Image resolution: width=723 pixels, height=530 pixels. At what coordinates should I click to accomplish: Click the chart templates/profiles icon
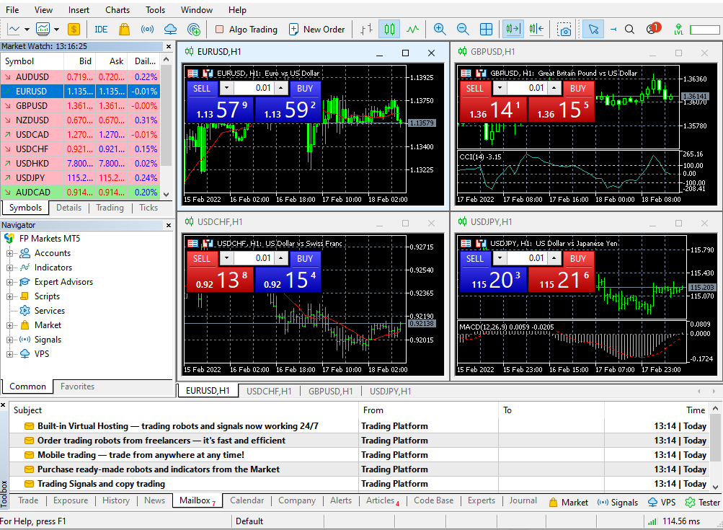43,30
